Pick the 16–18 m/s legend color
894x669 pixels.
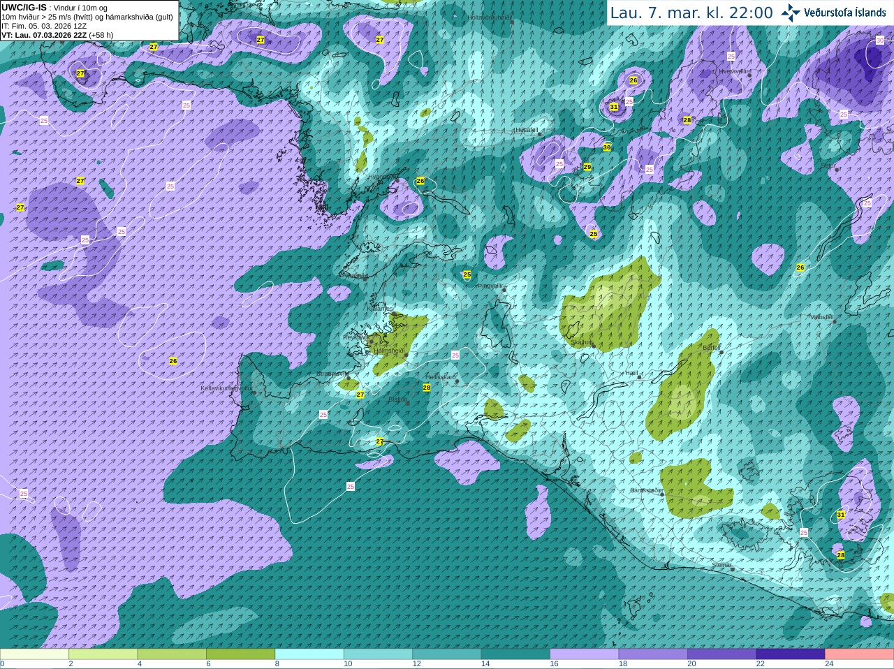pyautogui.click(x=585, y=654)
